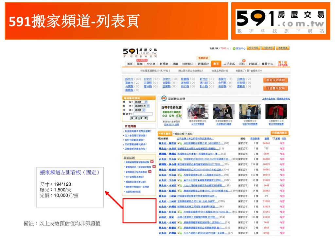335x251 pixels.
Task: Select the 所有廠商 list tab
Action: click(165, 134)
